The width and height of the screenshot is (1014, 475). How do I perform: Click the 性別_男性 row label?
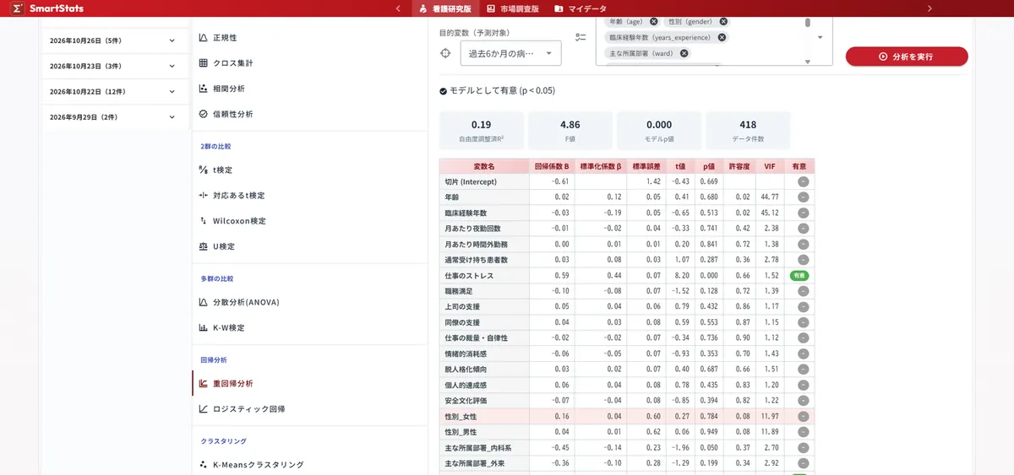coord(461,432)
